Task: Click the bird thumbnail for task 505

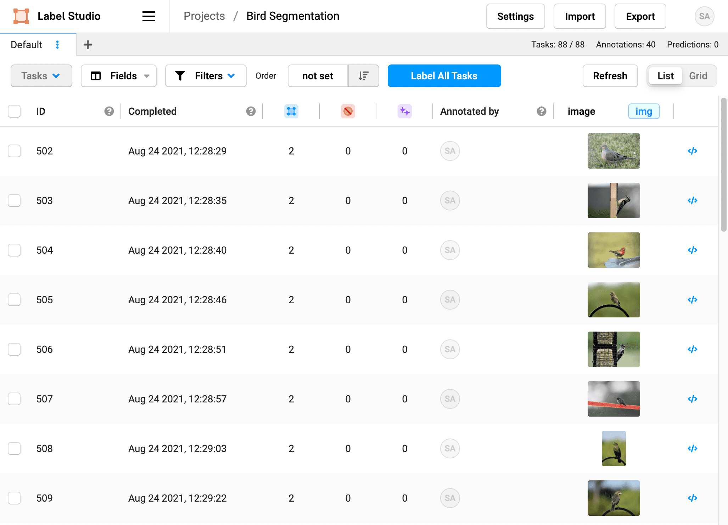Action: (613, 299)
